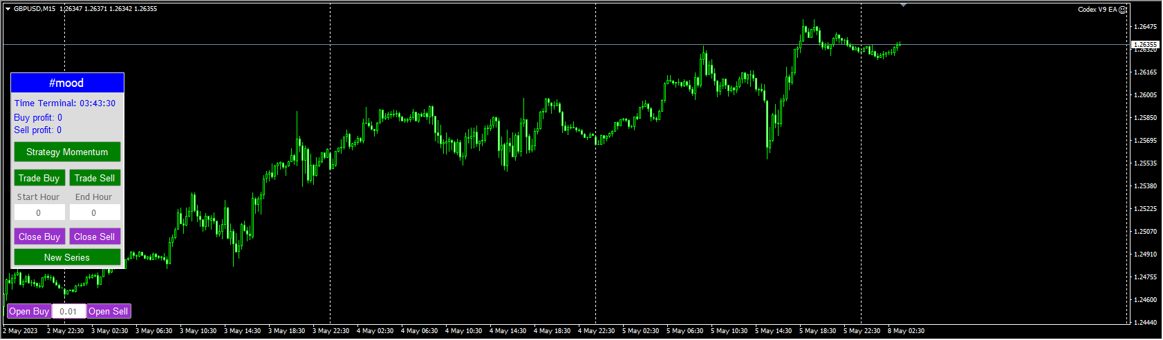Click the 2 May 2023 date label
The width and height of the screenshot is (1163, 340).
point(20,331)
